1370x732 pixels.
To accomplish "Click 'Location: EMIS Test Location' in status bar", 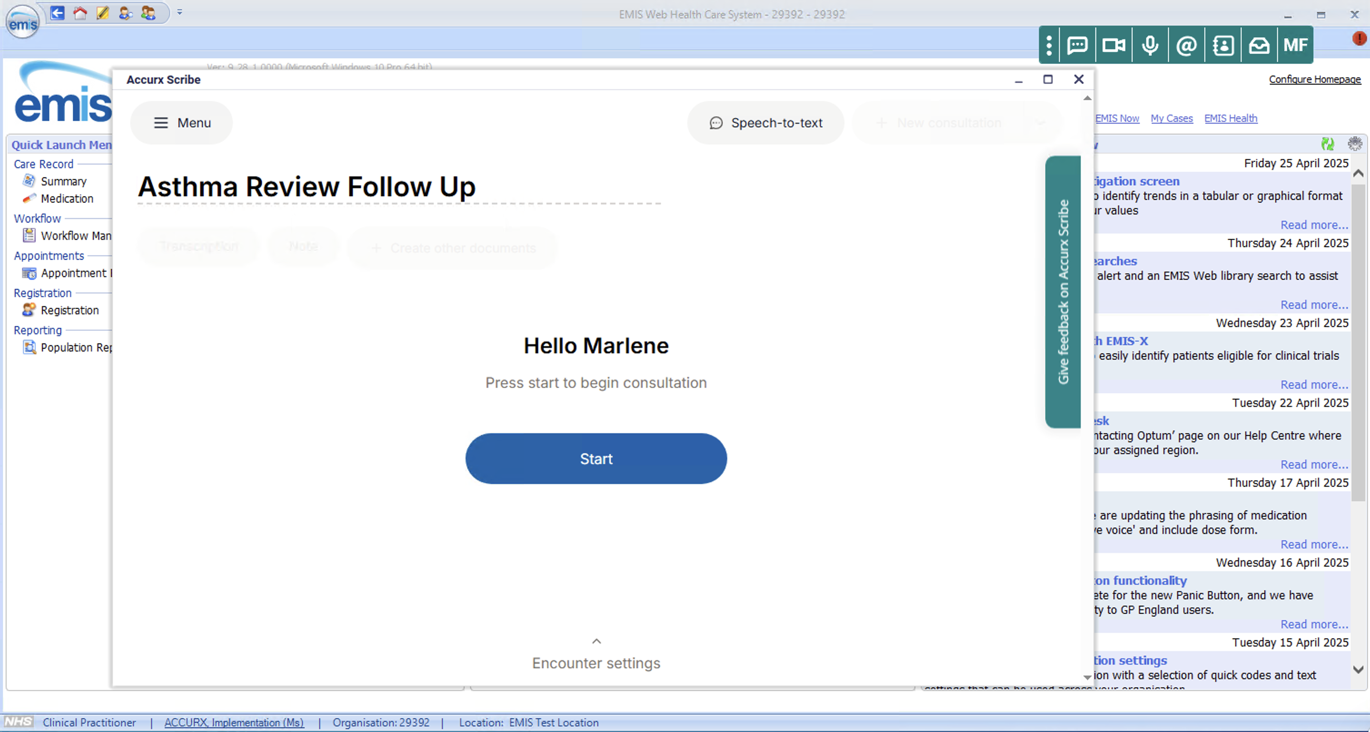I will (529, 722).
